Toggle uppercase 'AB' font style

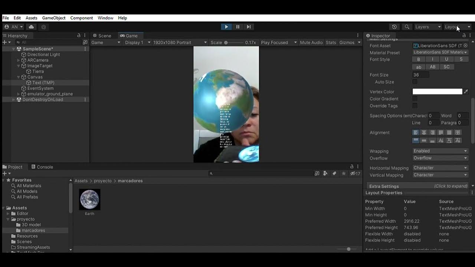point(432,67)
